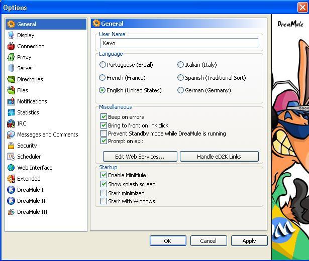
Task: Confirm with the OK button
Action: click(168, 241)
